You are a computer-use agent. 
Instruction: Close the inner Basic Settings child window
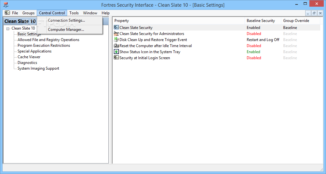pos(320,13)
